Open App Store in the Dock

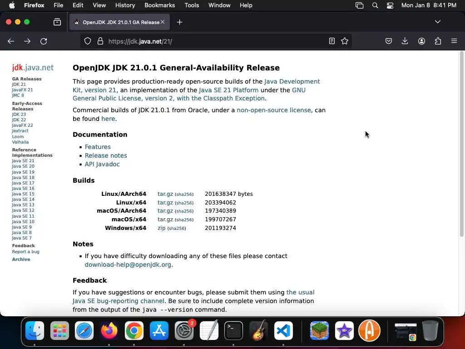point(159,331)
